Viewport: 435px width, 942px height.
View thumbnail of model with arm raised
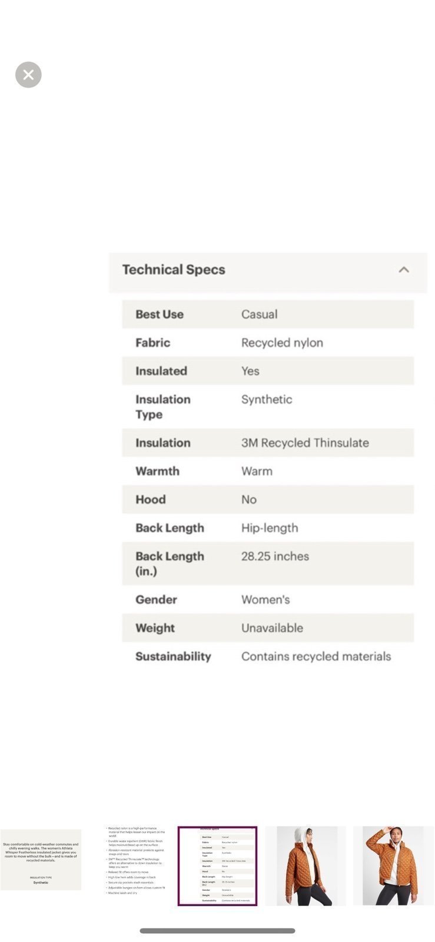393,865
